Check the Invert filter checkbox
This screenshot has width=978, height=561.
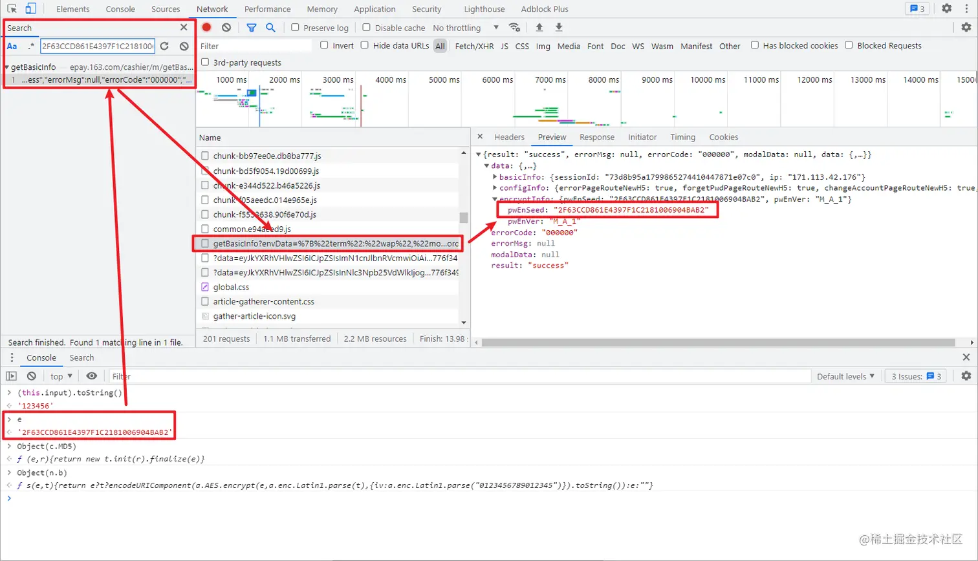pyautogui.click(x=324, y=45)
